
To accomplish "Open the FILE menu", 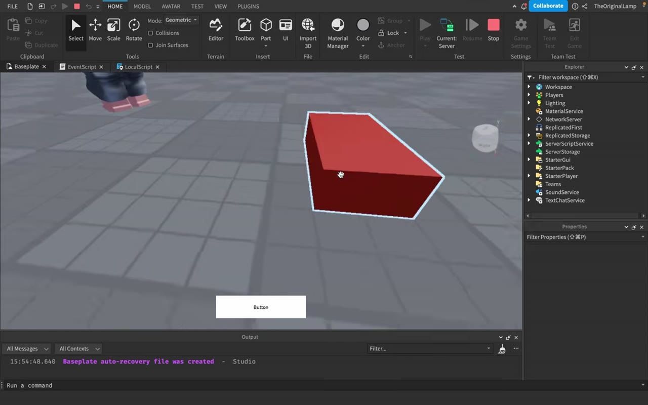I will click(x=12, y=6).
